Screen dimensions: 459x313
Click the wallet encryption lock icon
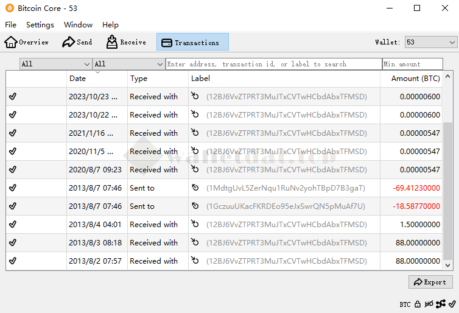[418, 304]
